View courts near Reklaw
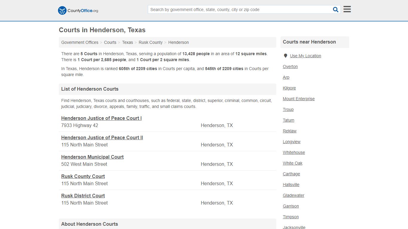This screenshot has width=408, height=229. [290, 131]
